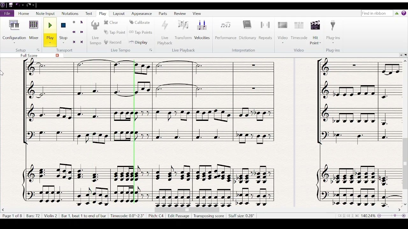408x229 pixels.
Task: Click the zoom out minus button
Action: click(x=379, y=216)
